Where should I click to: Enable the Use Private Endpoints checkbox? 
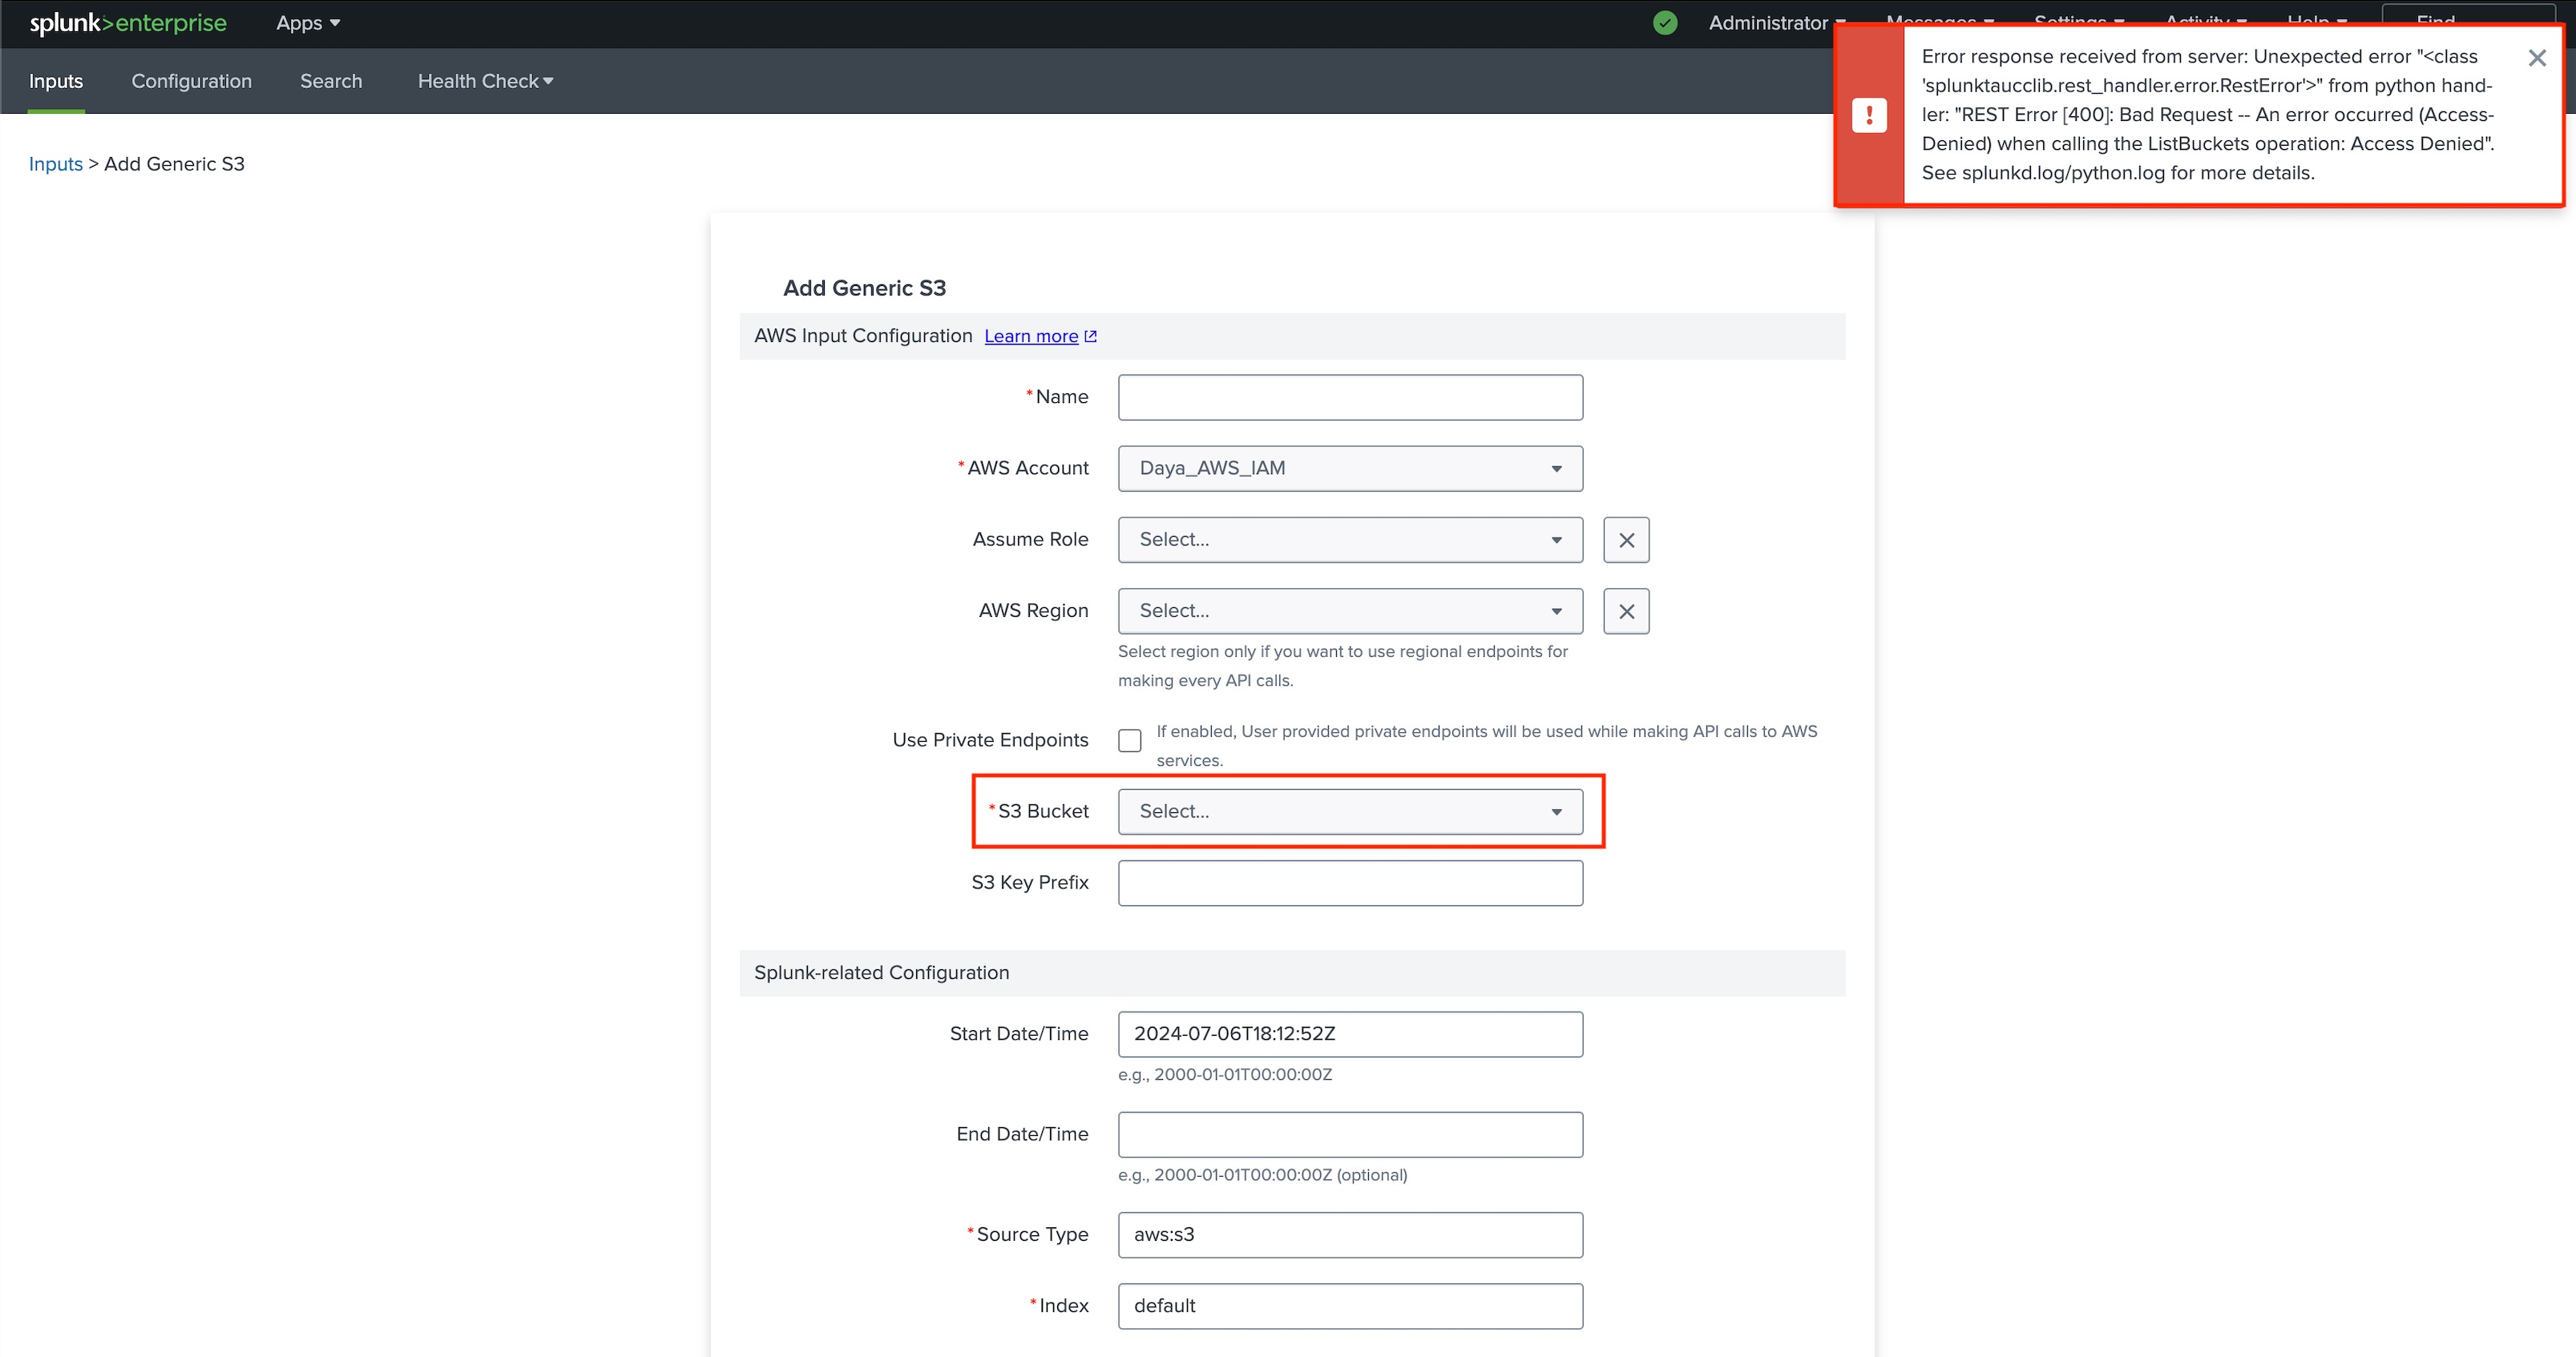click(1130, 740)
